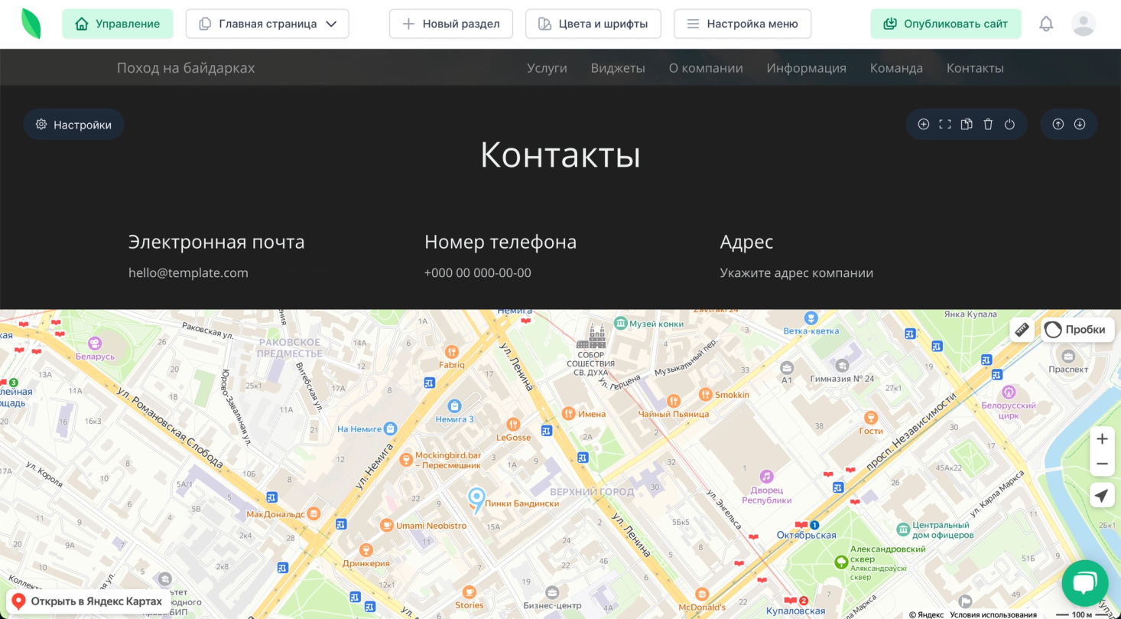Go to Виджеты menu item
1121x619 pixels.
tap(618, 68)
